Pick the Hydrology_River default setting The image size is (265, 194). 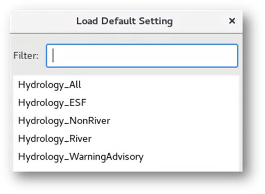click(x=126, y=139)
